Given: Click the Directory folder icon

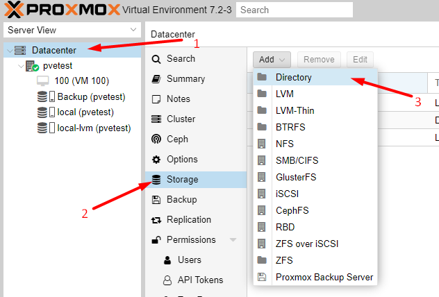Looking at the screenshot, I should click(x=262, y=77).
